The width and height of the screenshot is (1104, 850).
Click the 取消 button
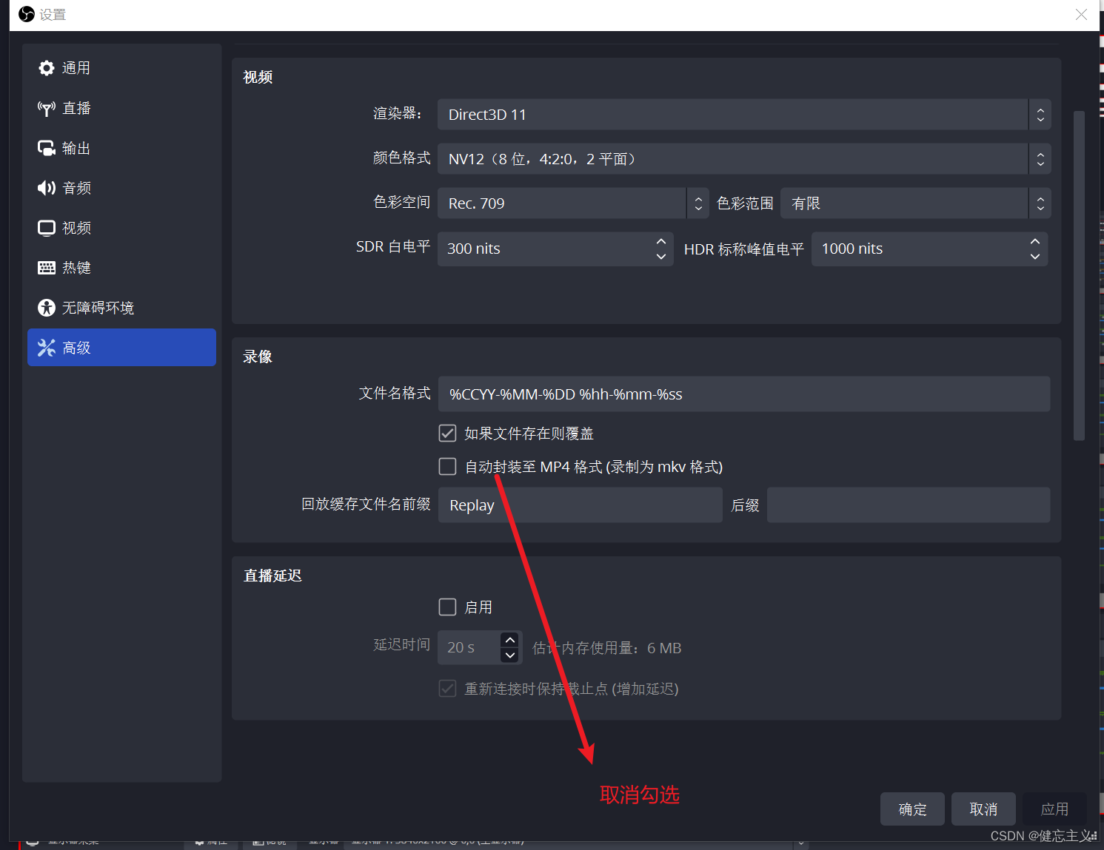coord(983,809)
